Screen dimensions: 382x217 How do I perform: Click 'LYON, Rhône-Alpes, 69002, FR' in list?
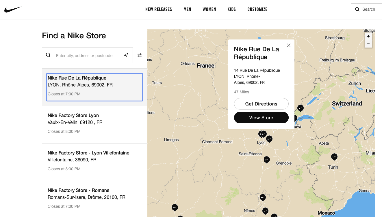80,85
